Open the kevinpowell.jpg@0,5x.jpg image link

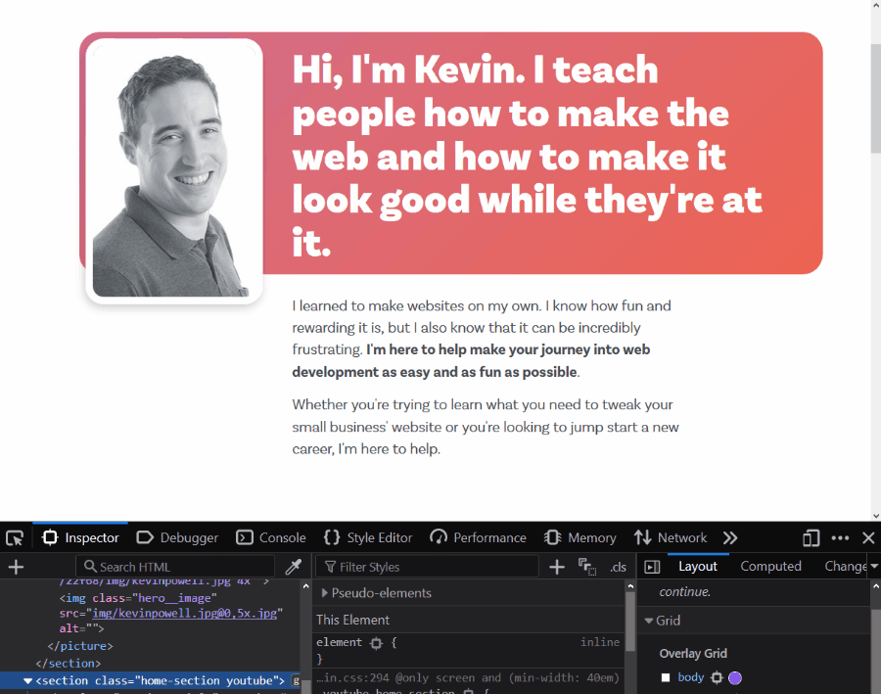[x=184, y=613]
